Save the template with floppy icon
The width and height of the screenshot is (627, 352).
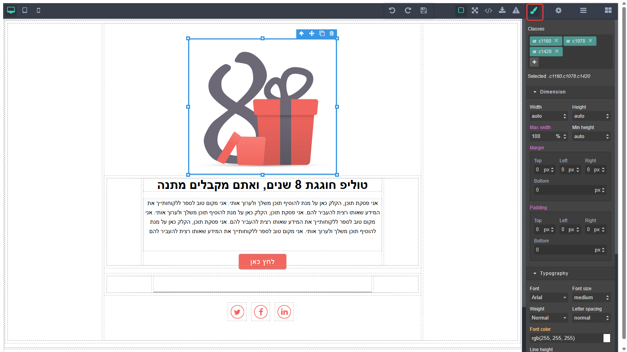click(x=424, y=10)
